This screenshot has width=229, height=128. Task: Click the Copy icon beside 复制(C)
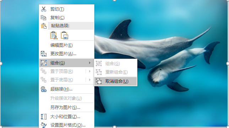44,18
